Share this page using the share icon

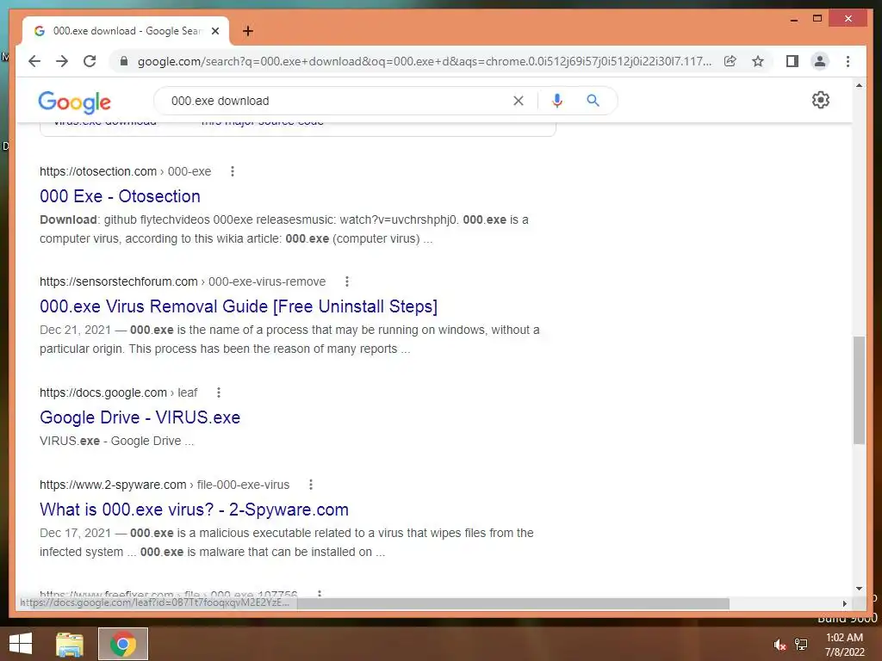pos(730,61)
